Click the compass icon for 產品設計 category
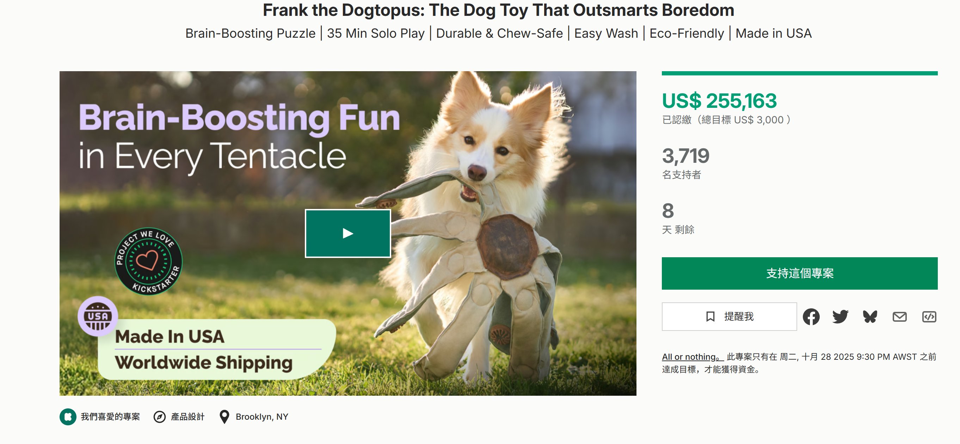The width and height of the screenshot is (960, 444). 160,417
